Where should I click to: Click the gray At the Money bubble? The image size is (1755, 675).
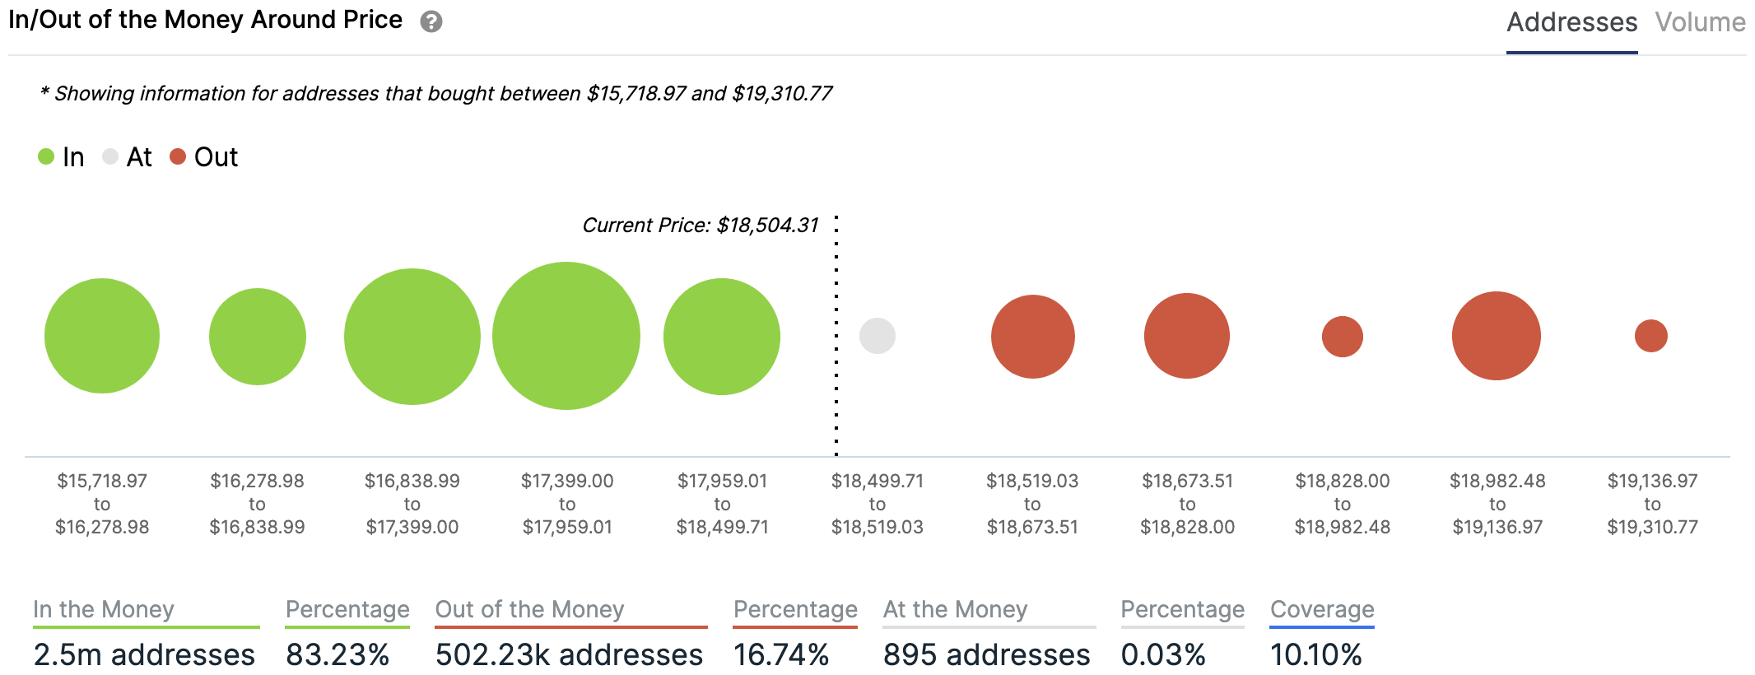click(877, 336)
